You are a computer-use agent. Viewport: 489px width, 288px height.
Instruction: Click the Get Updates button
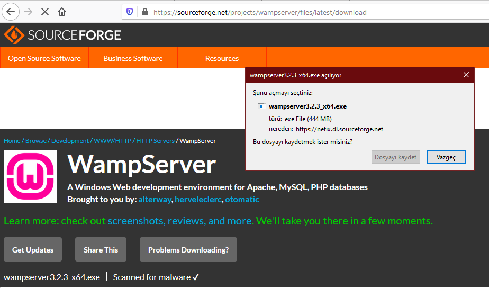click(x=33, y=249)
